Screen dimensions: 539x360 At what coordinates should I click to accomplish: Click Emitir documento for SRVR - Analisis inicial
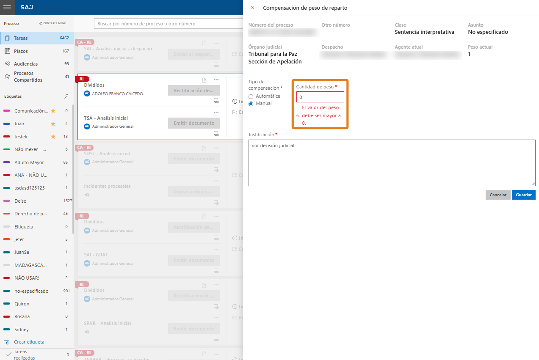194,329
